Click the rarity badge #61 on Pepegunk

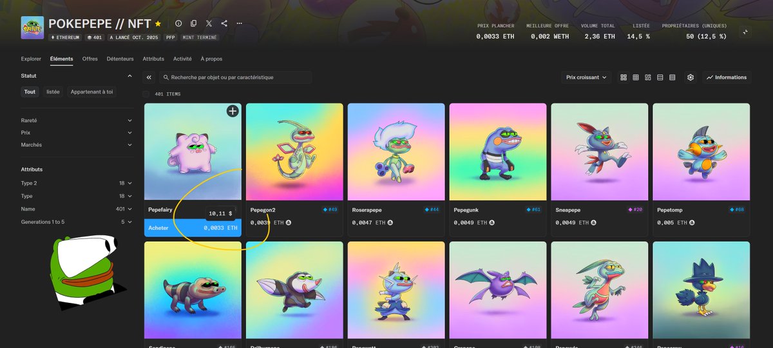coord(533,209)
